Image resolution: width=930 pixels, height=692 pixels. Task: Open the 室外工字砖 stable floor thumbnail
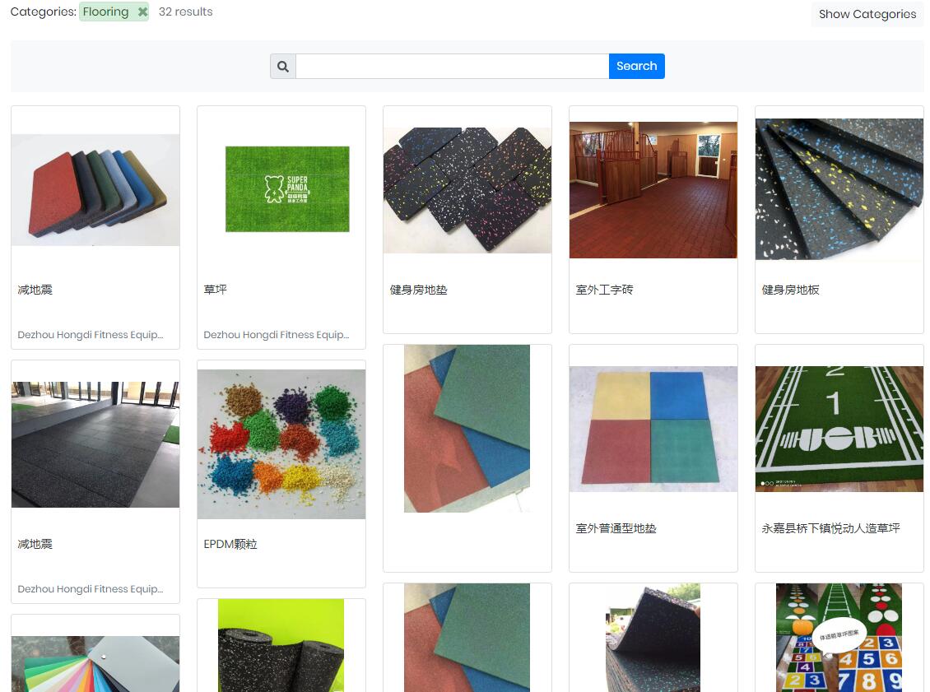653,190
